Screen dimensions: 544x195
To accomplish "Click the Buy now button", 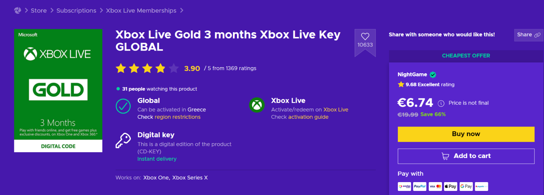I will click(x=466, y=134).
